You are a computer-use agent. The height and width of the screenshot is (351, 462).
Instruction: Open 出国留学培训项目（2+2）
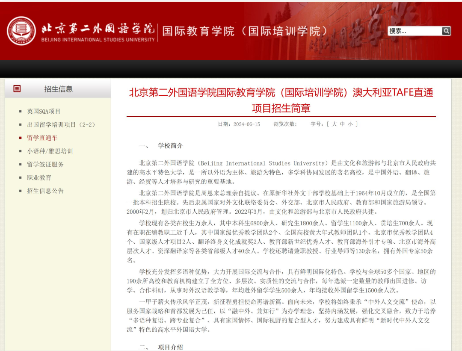coord(61,124)
